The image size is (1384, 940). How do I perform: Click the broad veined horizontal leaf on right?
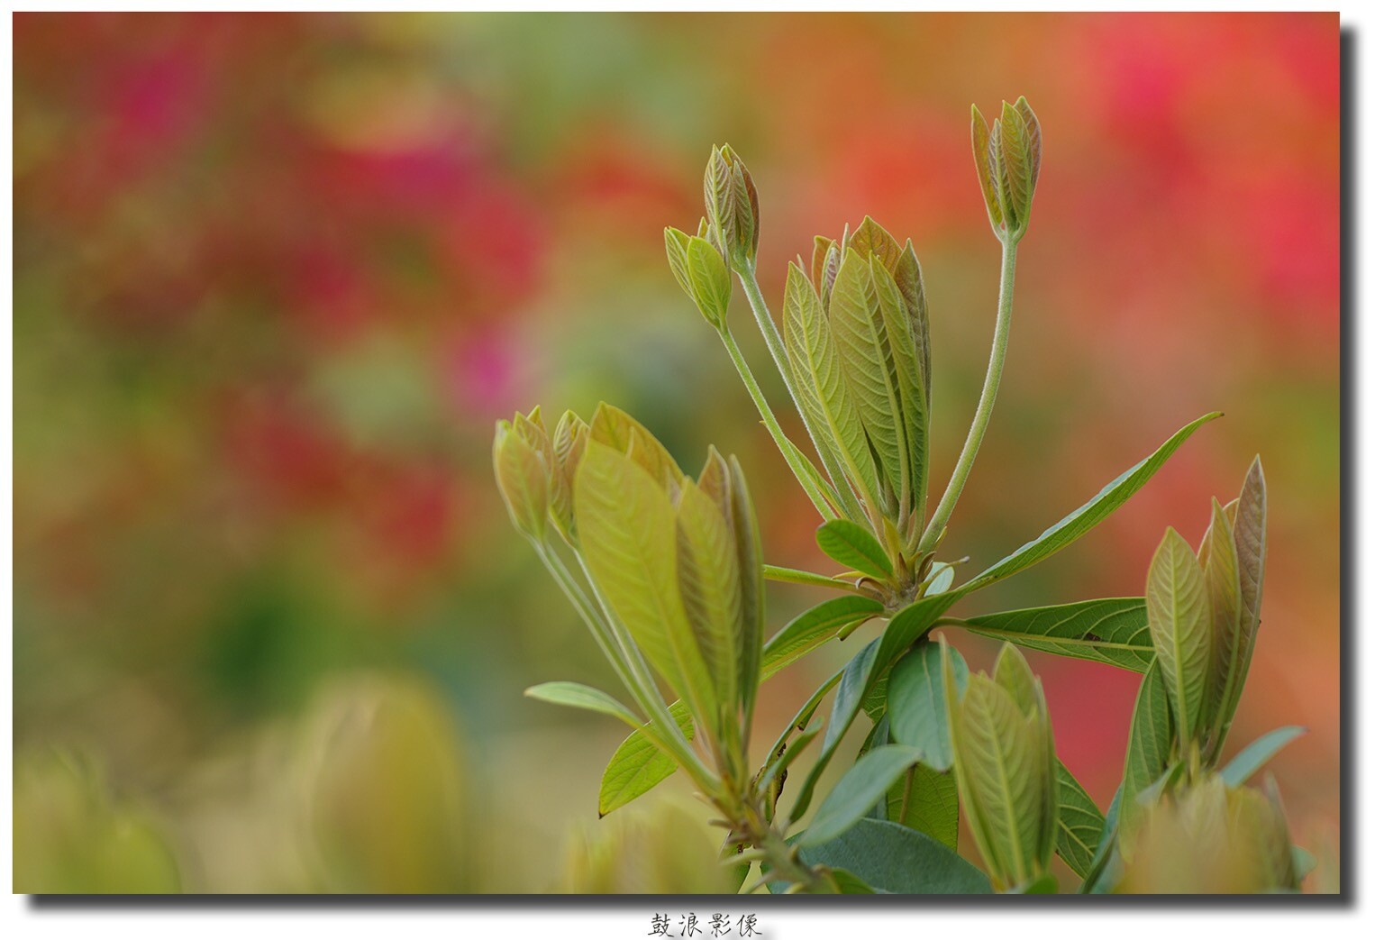(1063, 629)
